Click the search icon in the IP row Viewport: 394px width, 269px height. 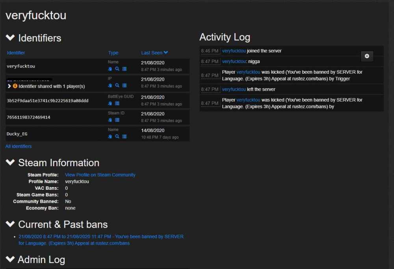(x=117, y=85)
